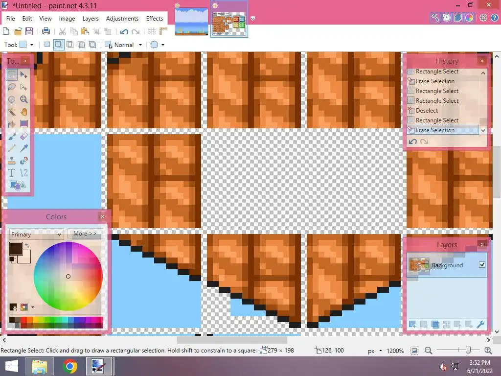Select the Lasso Select tool
Viewport: 501px width, 376px height.
click(12, 87)
